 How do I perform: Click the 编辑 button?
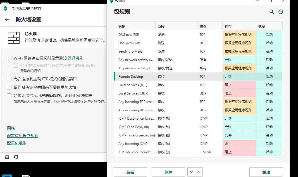click(x=130, y=172)
